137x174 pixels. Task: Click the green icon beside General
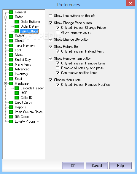[x=11, y=12]
